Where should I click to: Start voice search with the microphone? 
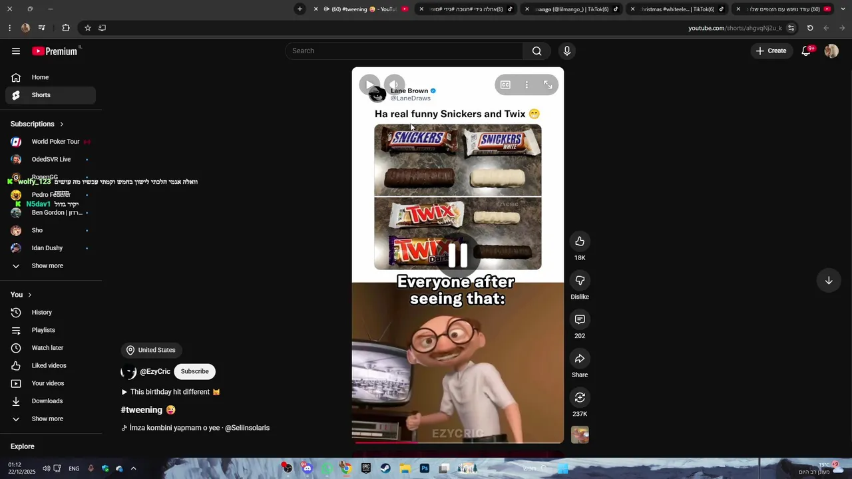(x=567, y=51)
